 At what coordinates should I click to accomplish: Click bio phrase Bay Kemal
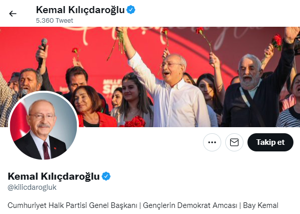261,205
